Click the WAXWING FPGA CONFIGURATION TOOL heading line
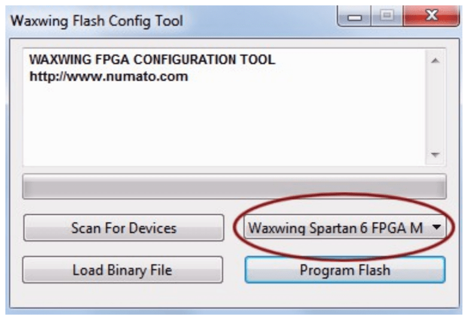The image size is (466, 320). tap(152, 60)
